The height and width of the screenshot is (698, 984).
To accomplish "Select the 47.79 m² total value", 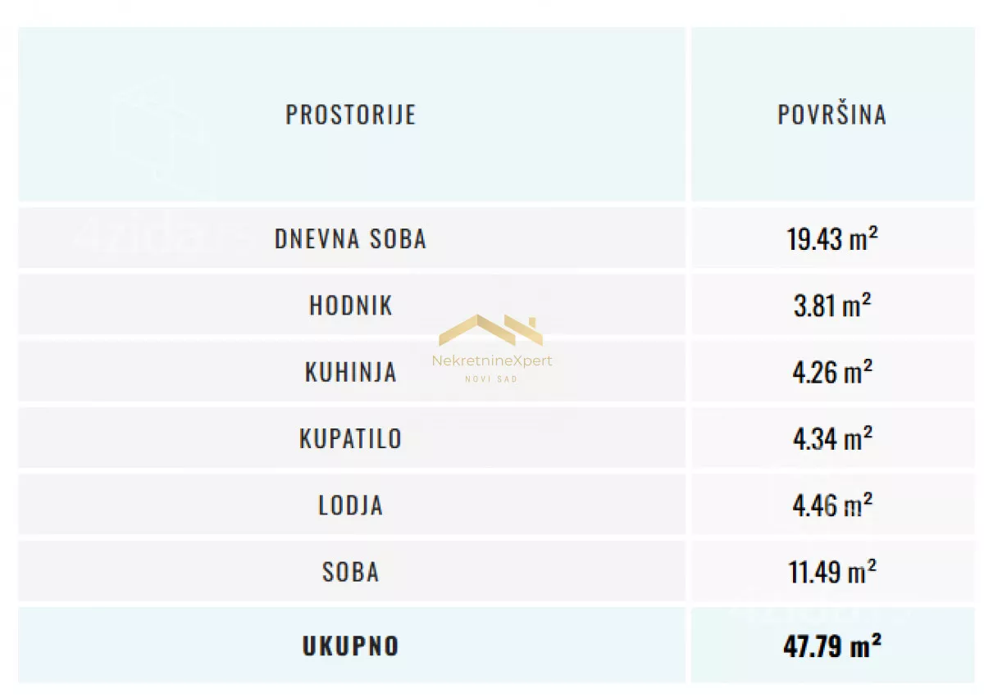I will (x=832, y=646).
